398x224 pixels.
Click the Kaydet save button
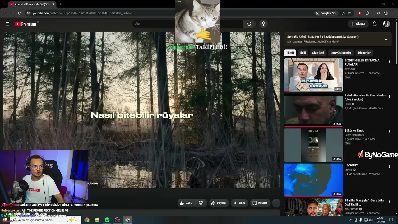(x=260, y=203)
